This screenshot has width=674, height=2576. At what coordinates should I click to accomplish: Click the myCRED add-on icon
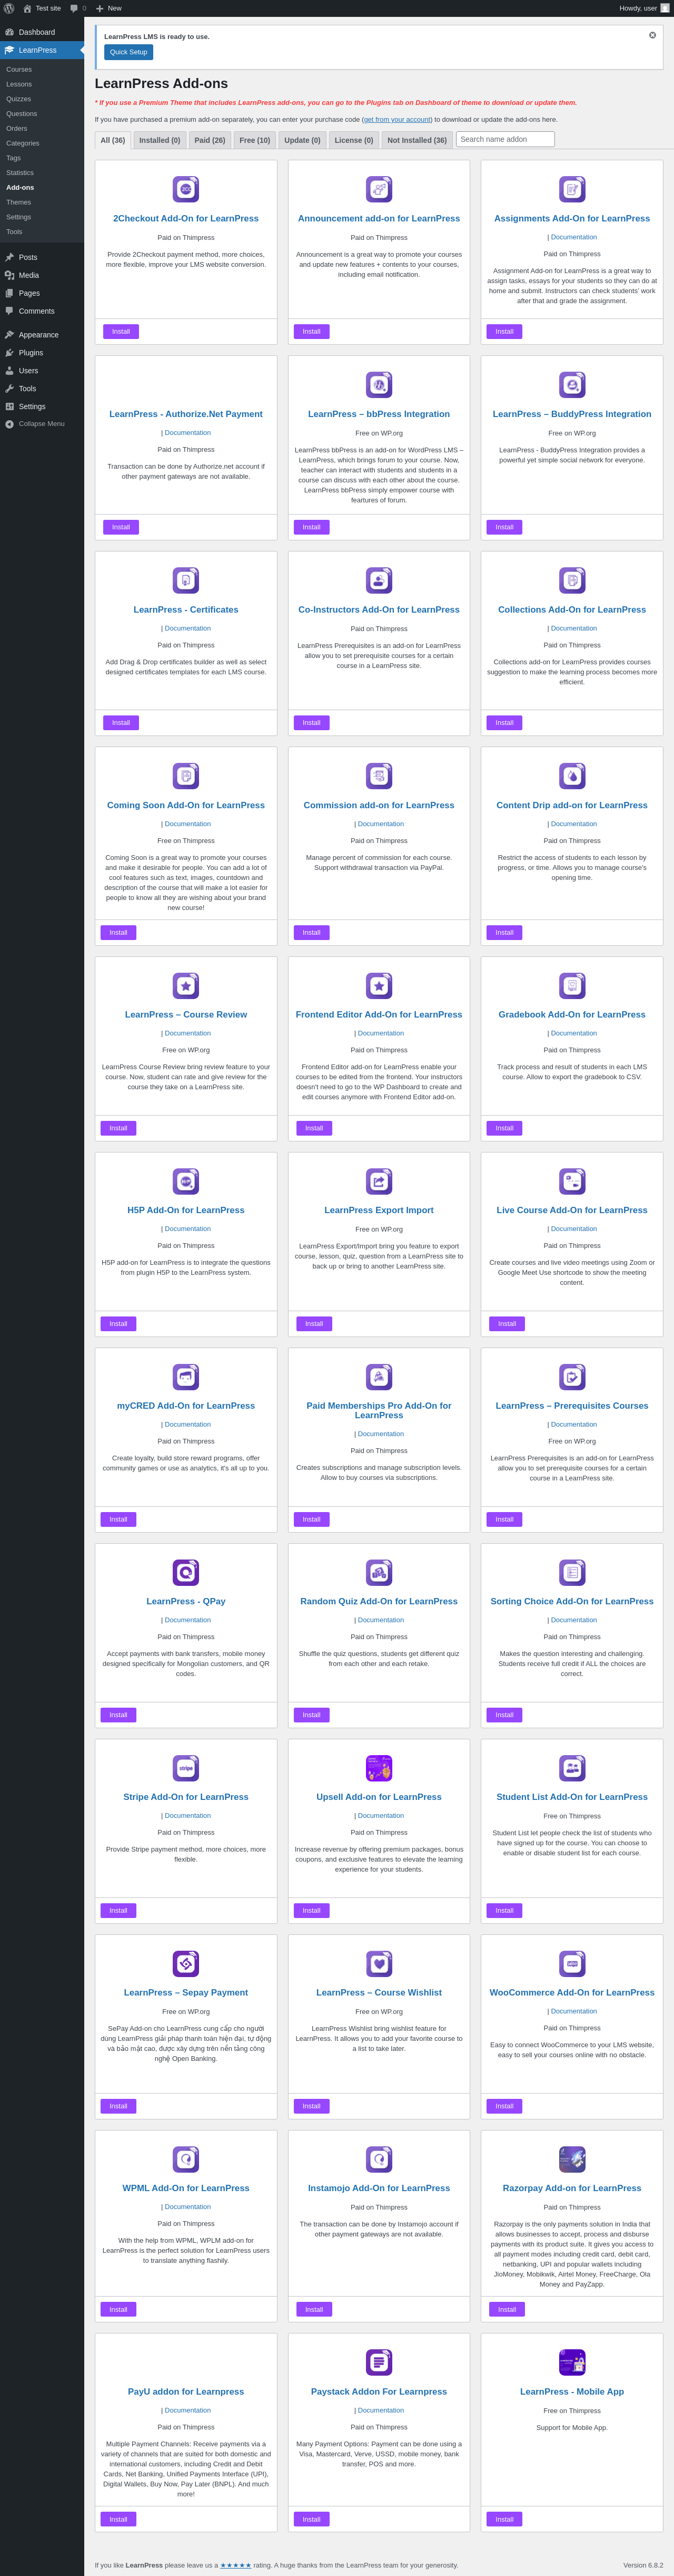186,1376
